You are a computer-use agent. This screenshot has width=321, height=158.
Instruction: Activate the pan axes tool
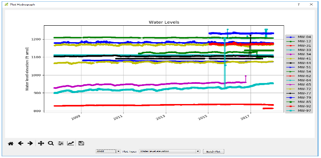[x=41, y=144]
